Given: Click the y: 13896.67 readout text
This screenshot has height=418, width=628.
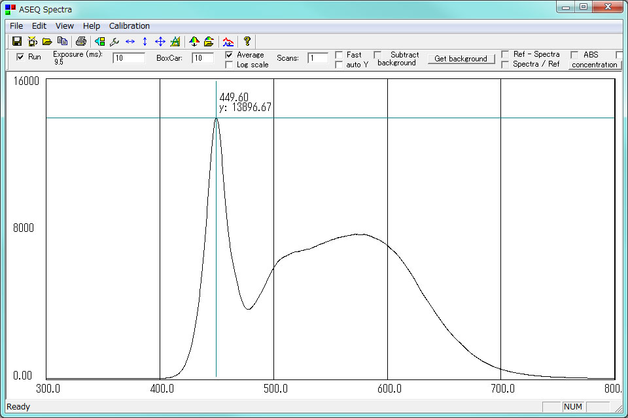Looking at the screenshot, I should 245,107.
